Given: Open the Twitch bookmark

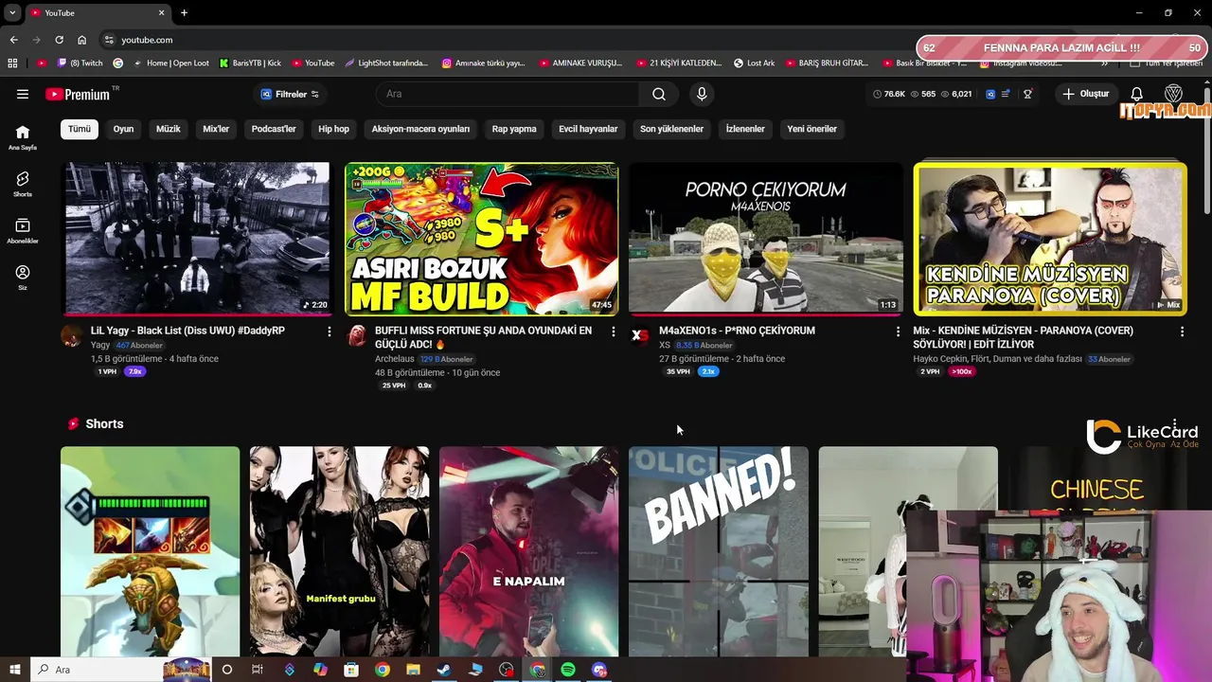Looking at the screenshot, I should pos(80,63).
